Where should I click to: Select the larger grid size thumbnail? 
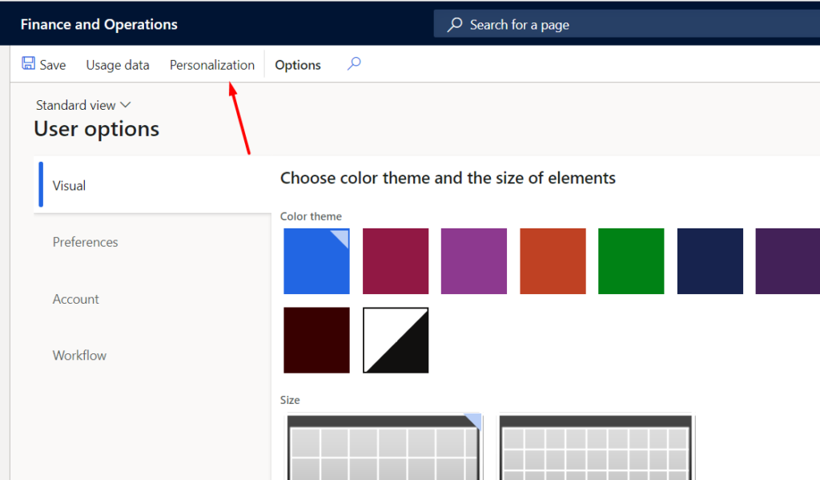384,446
